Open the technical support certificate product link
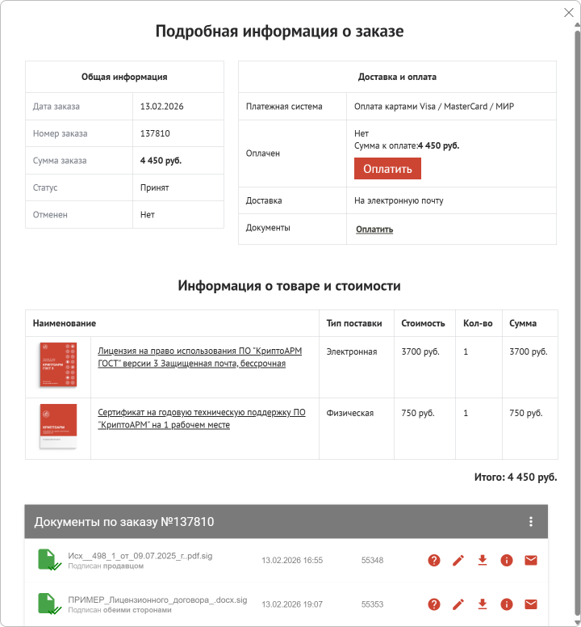The height and width of the screenshot is (627, 581). click(x=202, y=419)
